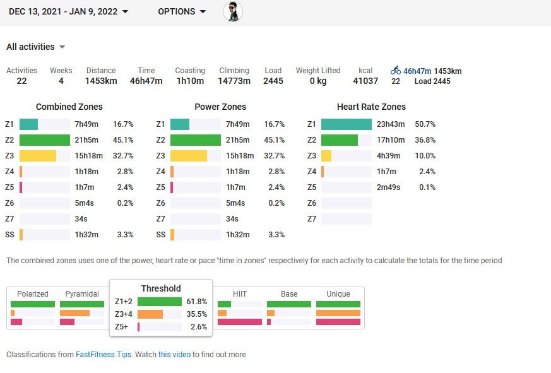The height and width of the screenshot is (373, 551).
Task: Click the user profile avatar picture
Action: tap(233, 11)
